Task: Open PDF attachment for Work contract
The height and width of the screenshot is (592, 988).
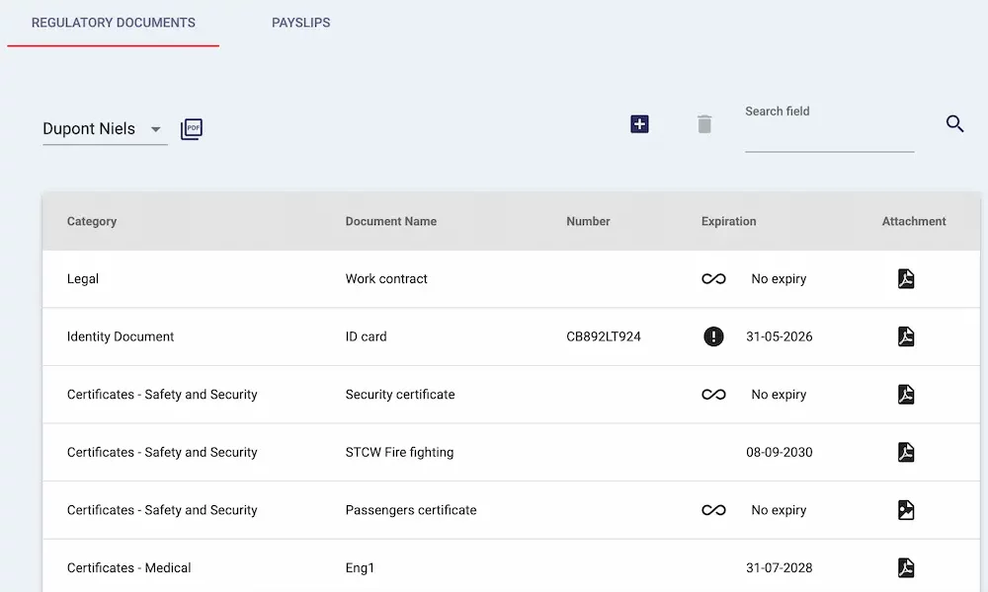Action: pyautogui.click(x=906, y=278)
